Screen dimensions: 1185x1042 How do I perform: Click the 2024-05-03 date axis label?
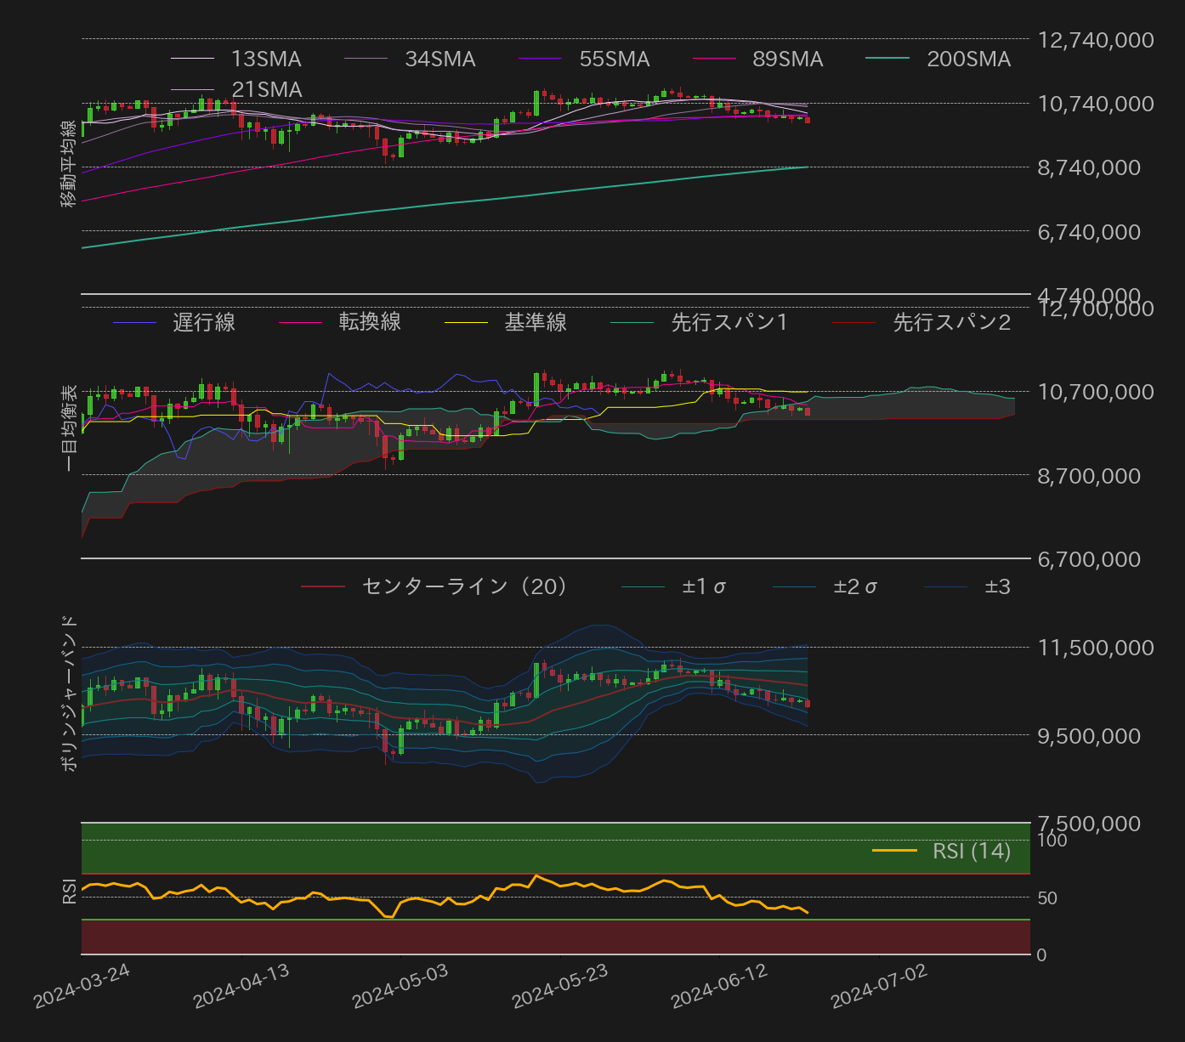400,987
